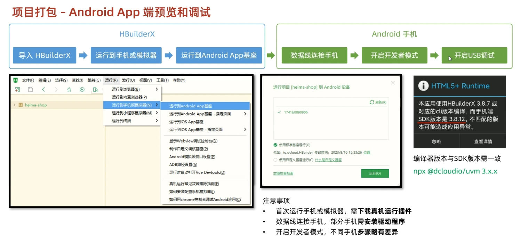Click the back navigation arrow icon
Viewport: 521px width, 245px height.
[x=43, y=89]
